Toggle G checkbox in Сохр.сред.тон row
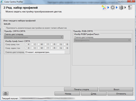136x101 pixels. click(x=58, y=44)
